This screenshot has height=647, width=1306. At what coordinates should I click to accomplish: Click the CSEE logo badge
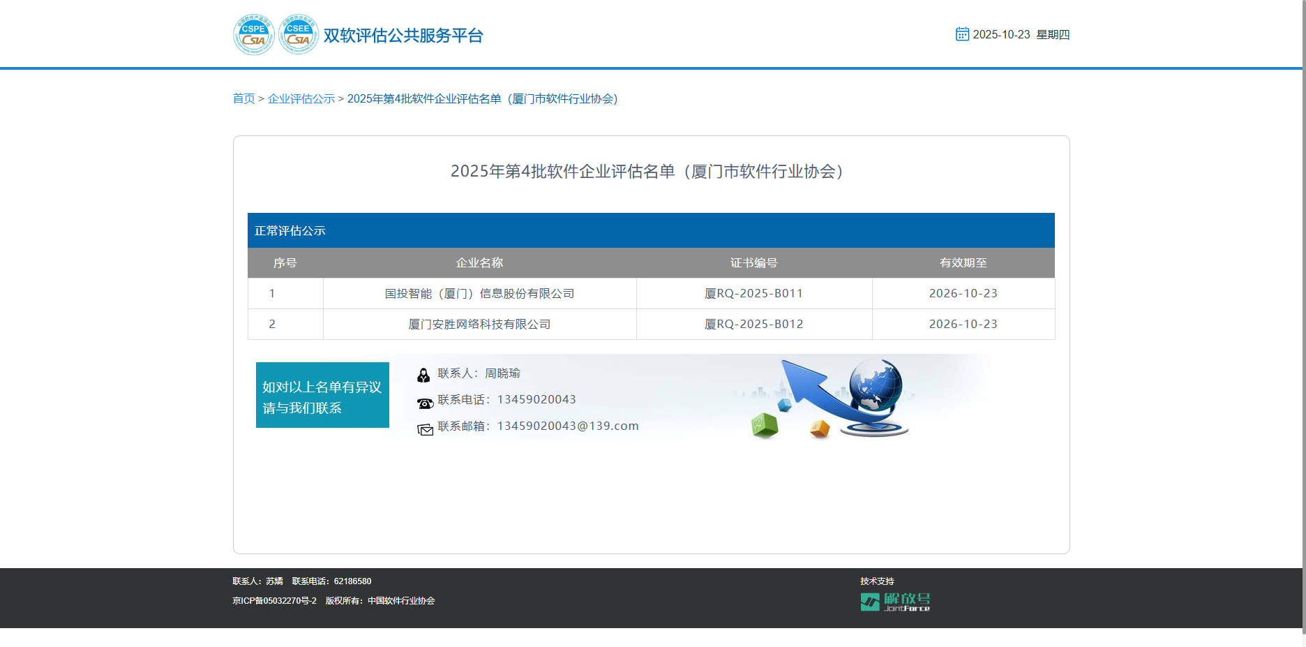coord(299,34)
